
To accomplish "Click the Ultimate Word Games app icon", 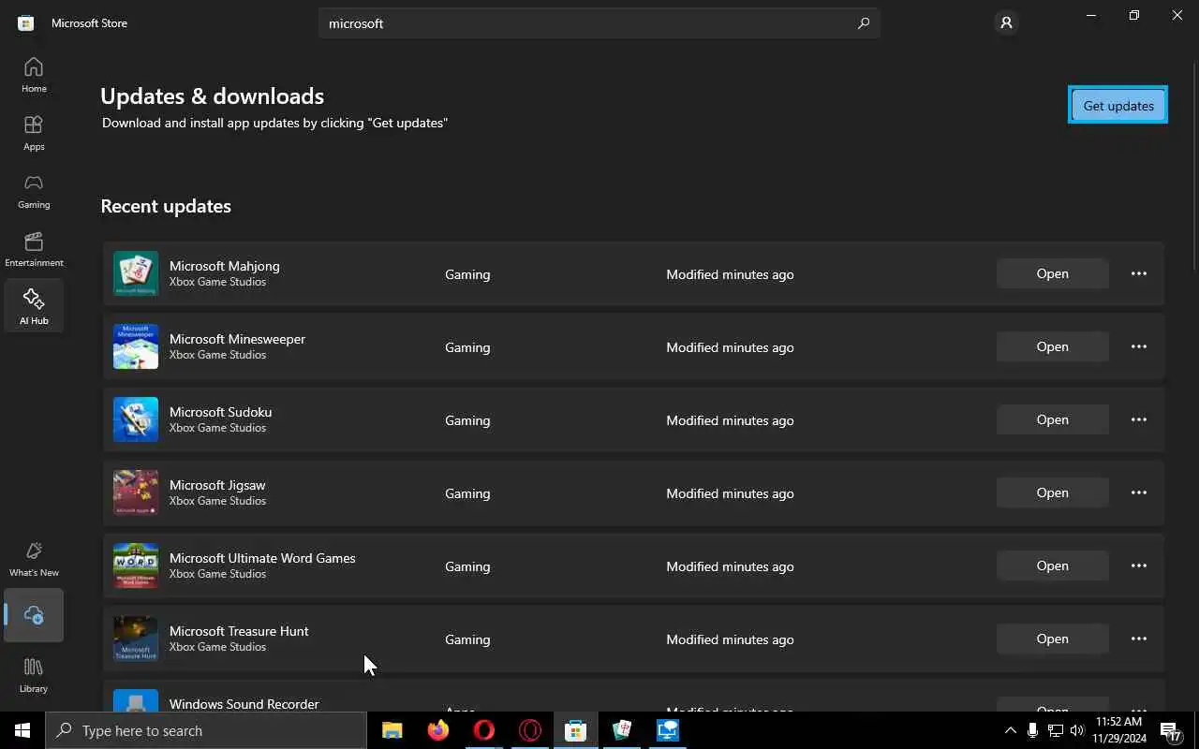I will click(136, 565).
